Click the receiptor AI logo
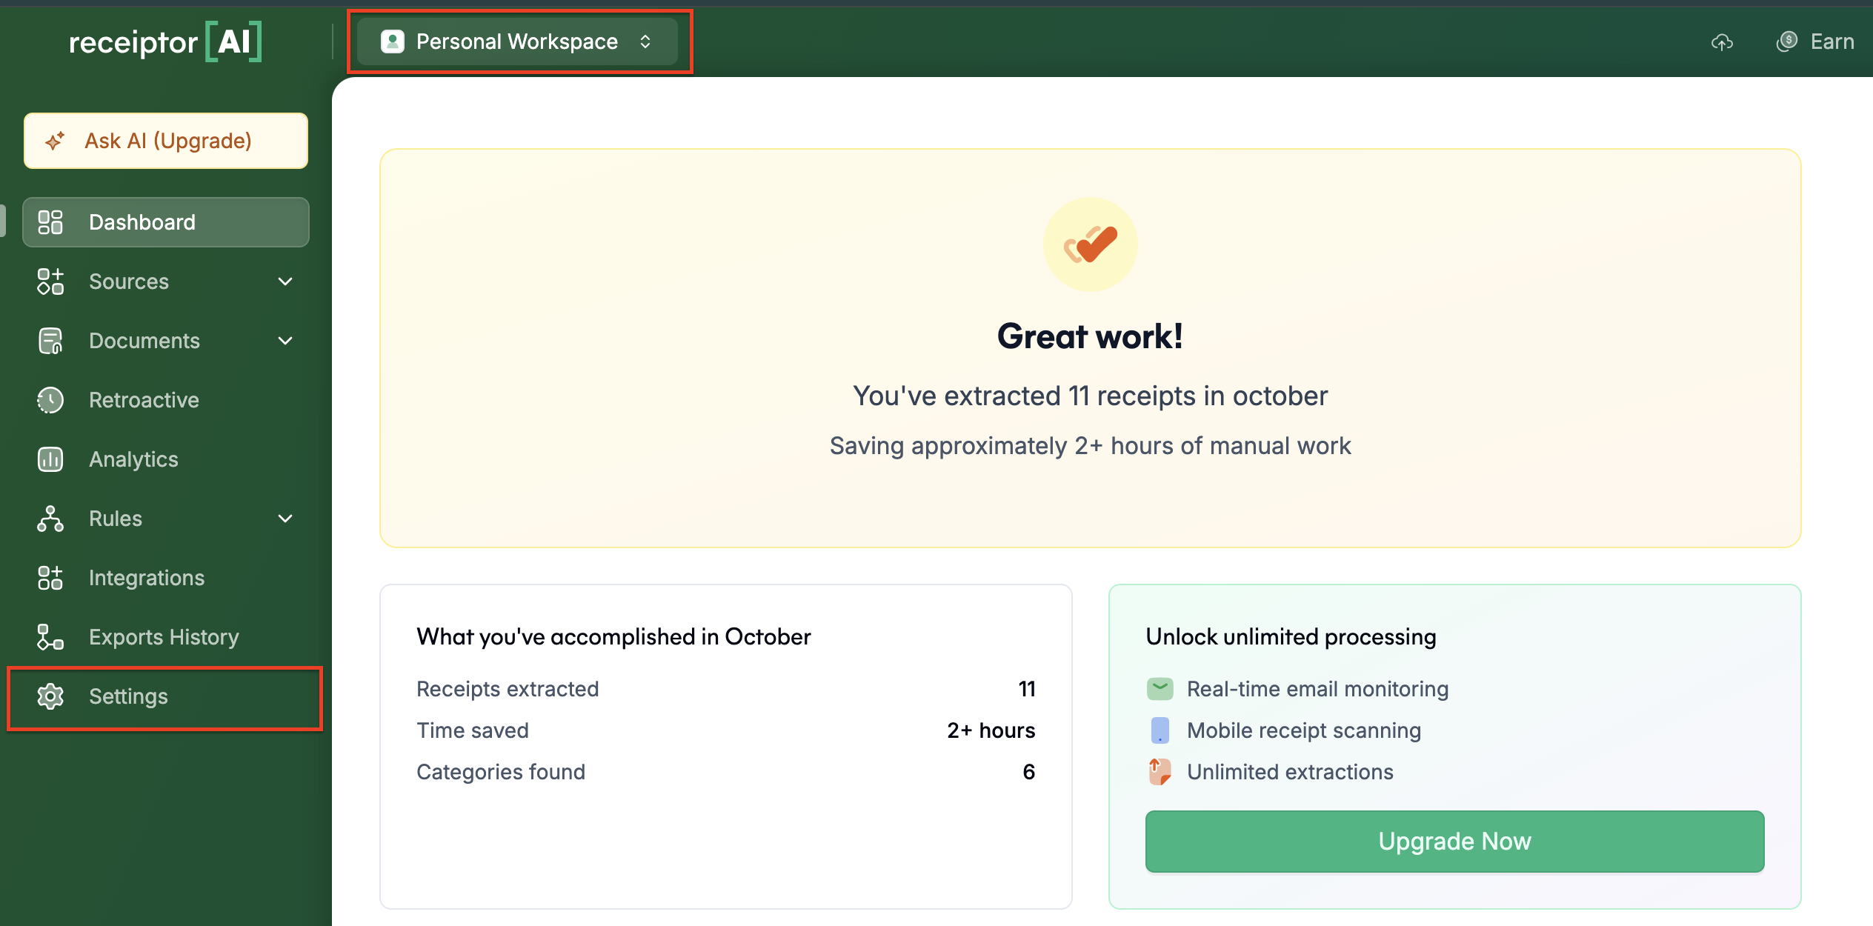 tap(164, 41)
